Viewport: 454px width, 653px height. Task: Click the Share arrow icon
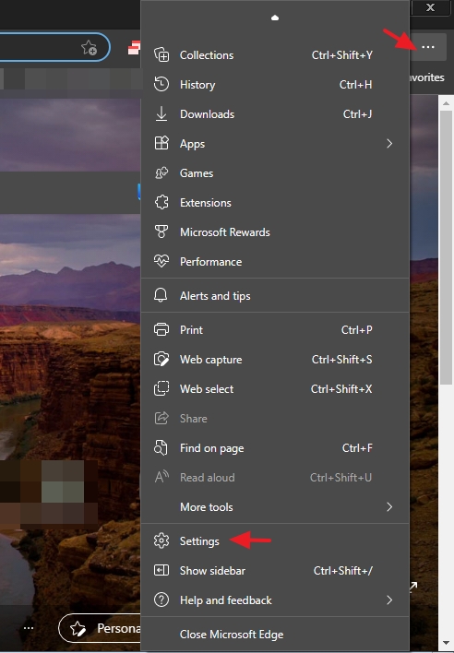[x=161, y=418]
